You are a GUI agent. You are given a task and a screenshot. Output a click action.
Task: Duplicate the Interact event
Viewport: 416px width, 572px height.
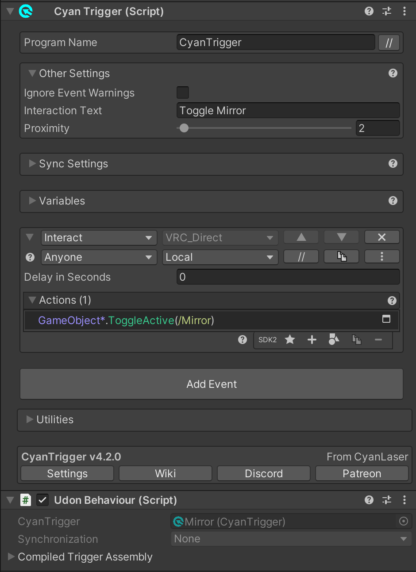341,257
